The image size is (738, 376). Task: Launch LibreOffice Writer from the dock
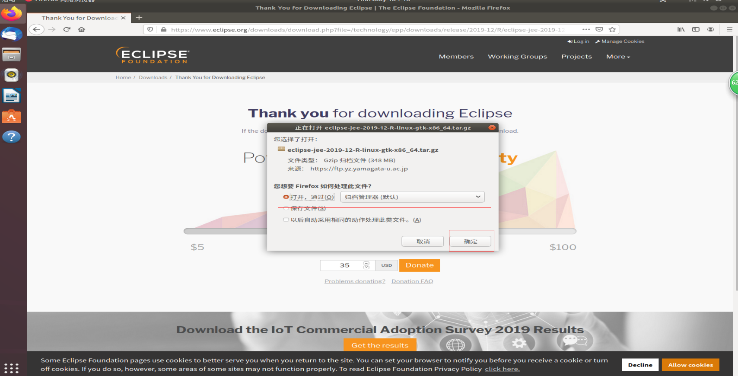[12, 96]
